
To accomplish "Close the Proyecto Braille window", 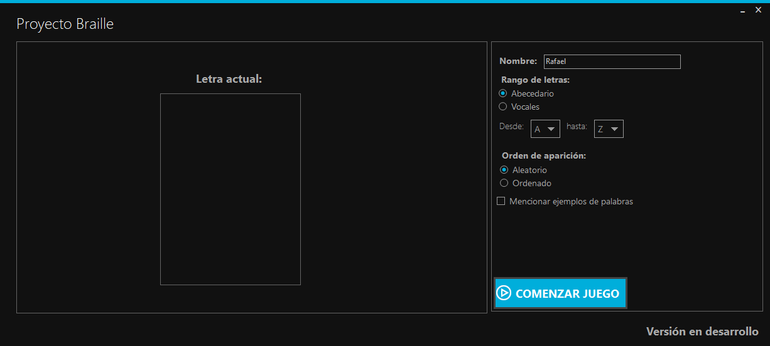I will point(758,10).
